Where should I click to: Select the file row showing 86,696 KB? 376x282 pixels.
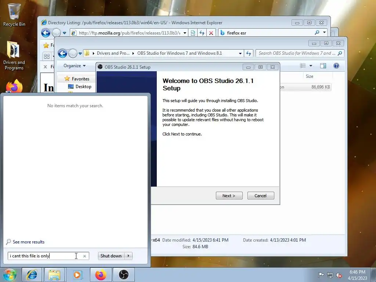(x=306, y=87)
